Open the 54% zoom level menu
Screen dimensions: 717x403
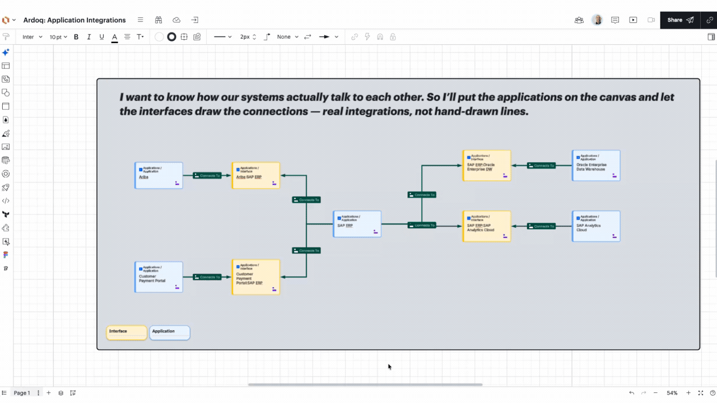coord(672,393)
